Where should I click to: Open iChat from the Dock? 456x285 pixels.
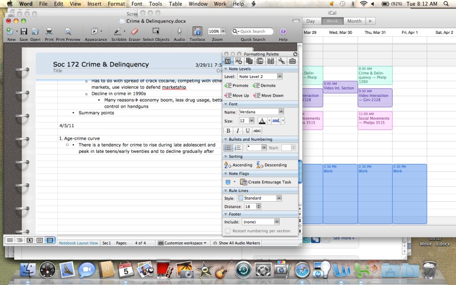[87, 269]
